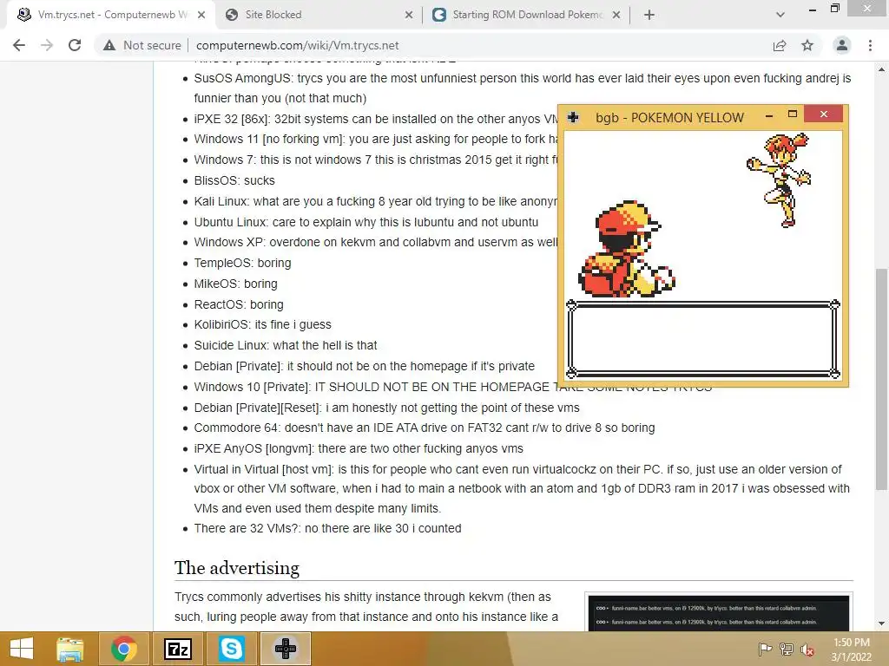Close the Vm.trycs.net tab
The image size is (889, 666).
pyautogui.click(x=201, y=15)
